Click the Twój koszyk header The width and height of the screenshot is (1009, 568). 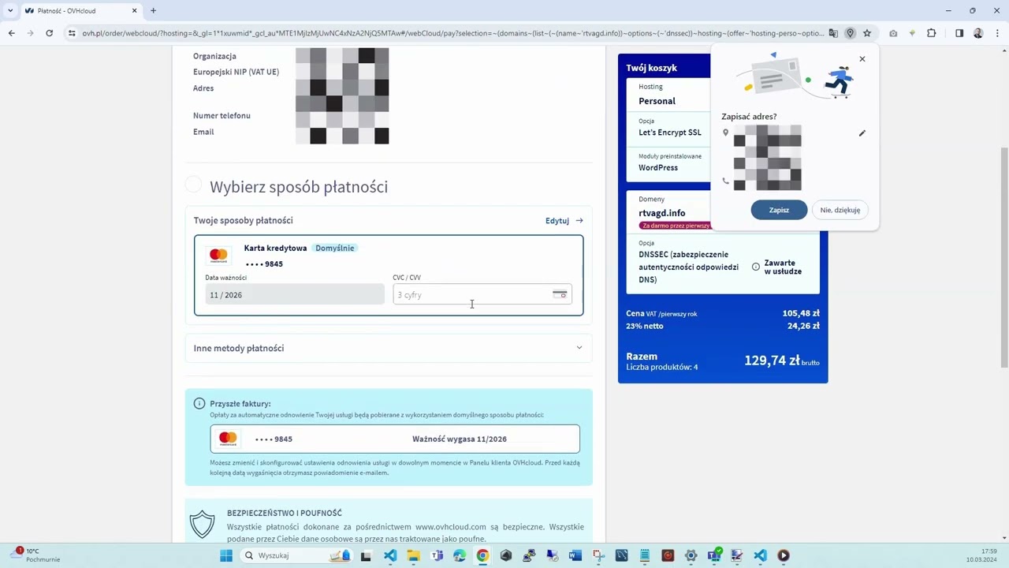[652, 68]
